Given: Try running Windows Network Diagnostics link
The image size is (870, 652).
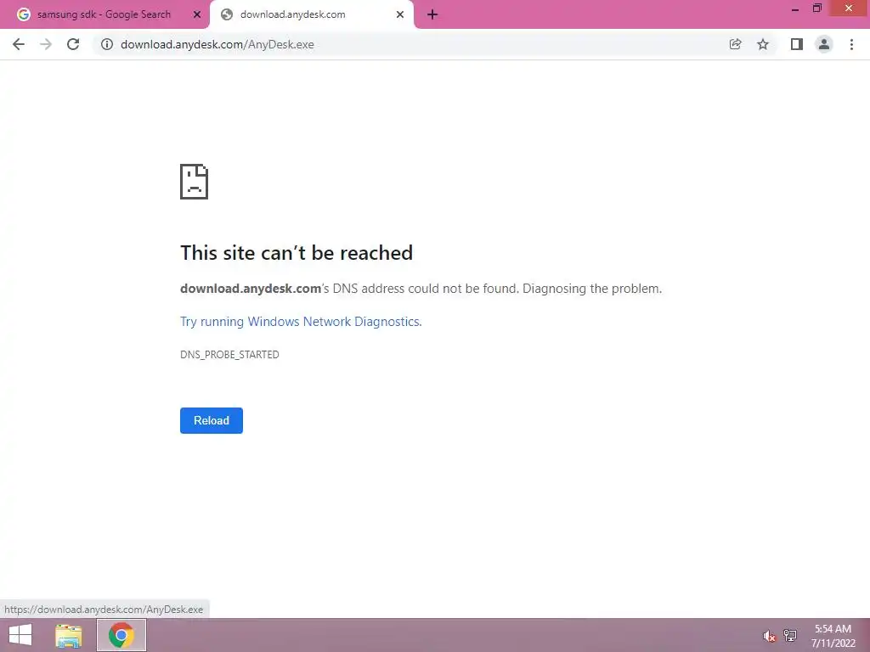Looking at the screenshot, I should [x=301, y=322].
